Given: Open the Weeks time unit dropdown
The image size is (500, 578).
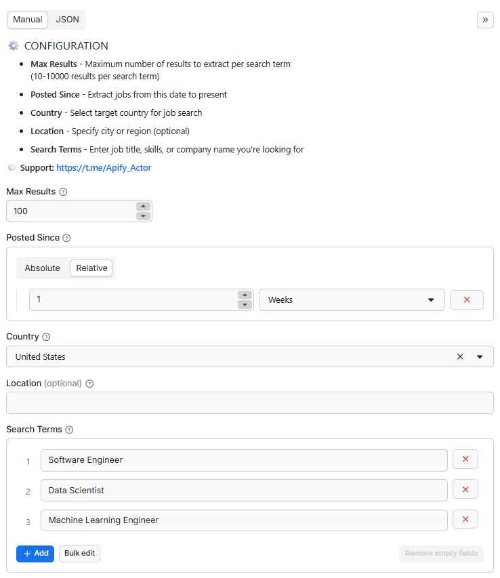Looking at the screenshot, I should [431, 300].
